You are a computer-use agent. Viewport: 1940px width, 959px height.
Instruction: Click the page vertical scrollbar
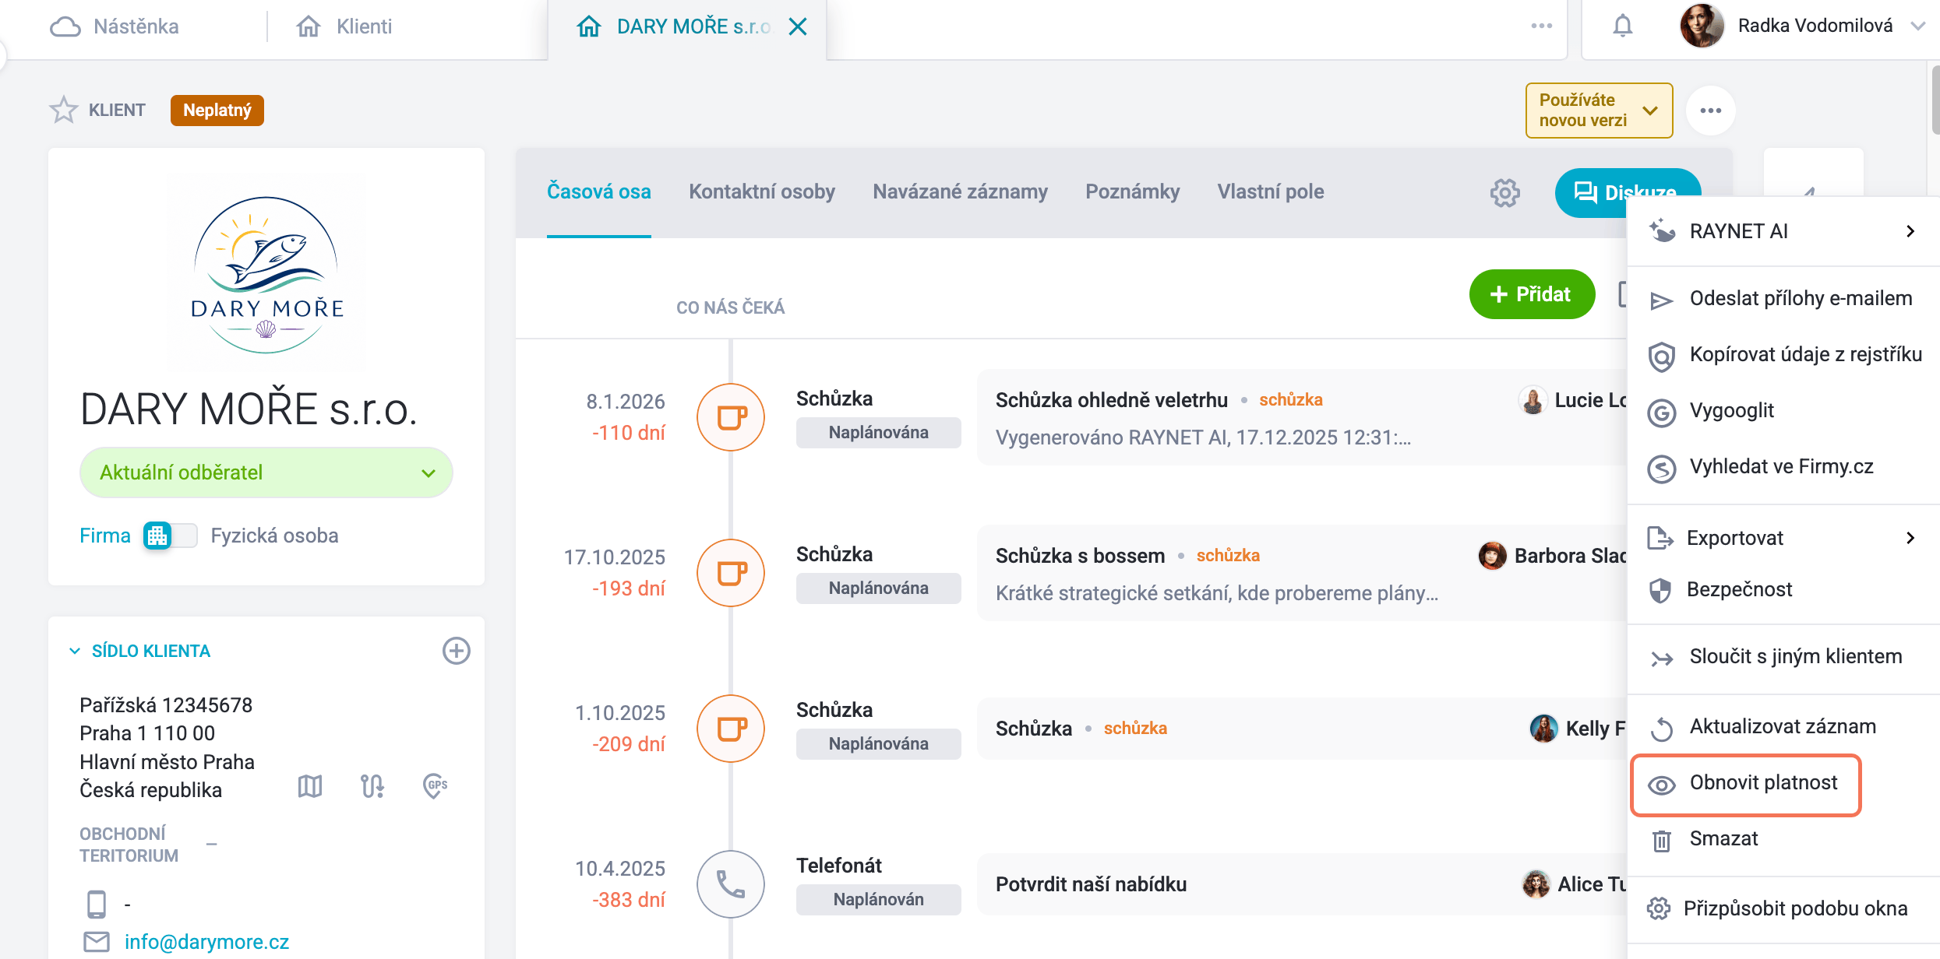click(1935, 101)
